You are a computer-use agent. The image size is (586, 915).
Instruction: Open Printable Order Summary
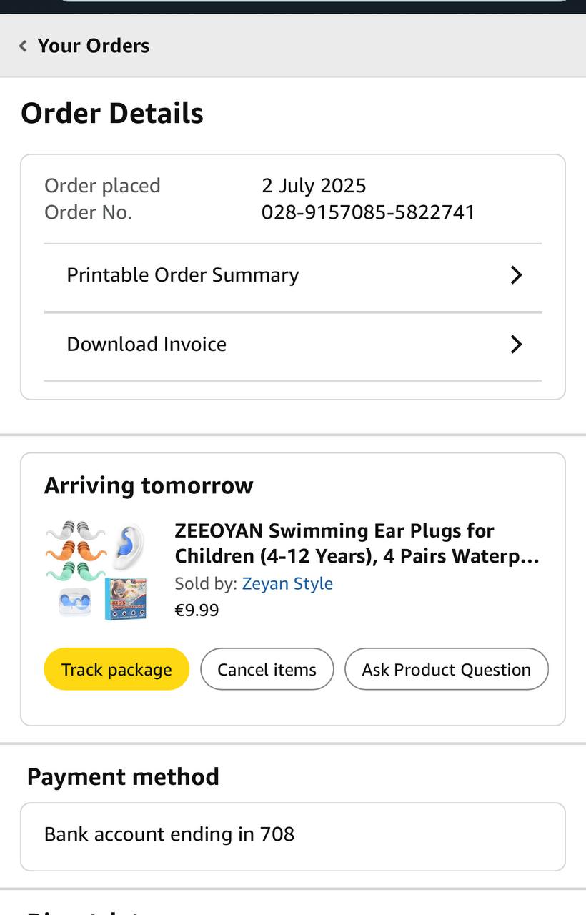click(x=183, y=275)
